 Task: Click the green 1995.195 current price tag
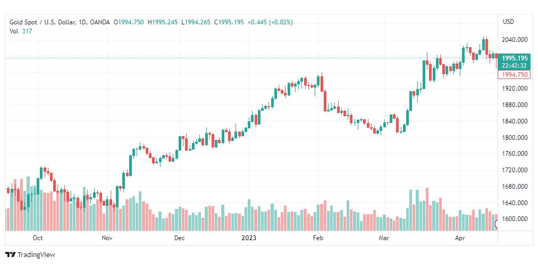514,58
